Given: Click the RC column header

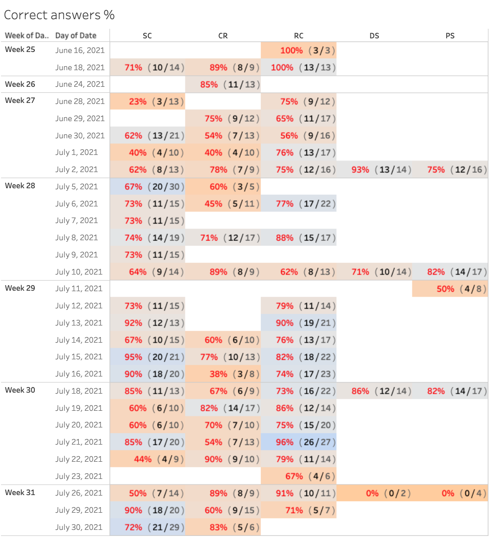Looking at the screenshot, I should coord(299,35).
